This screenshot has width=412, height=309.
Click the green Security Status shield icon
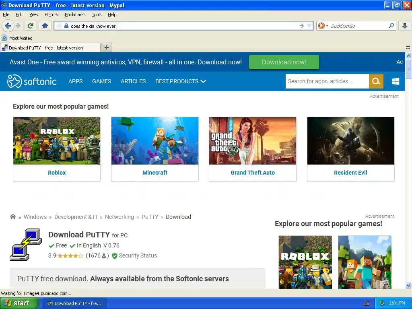(x=115, y=255)
